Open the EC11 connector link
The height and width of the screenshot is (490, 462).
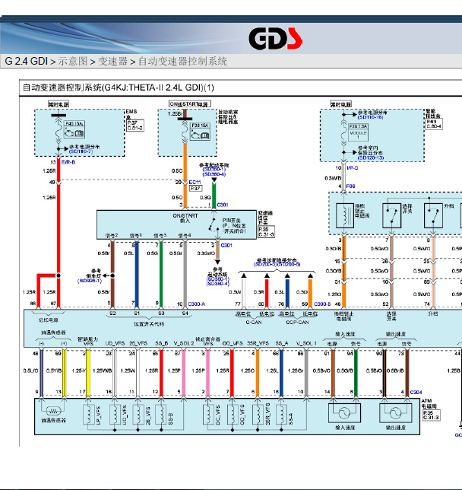(195, 182)
